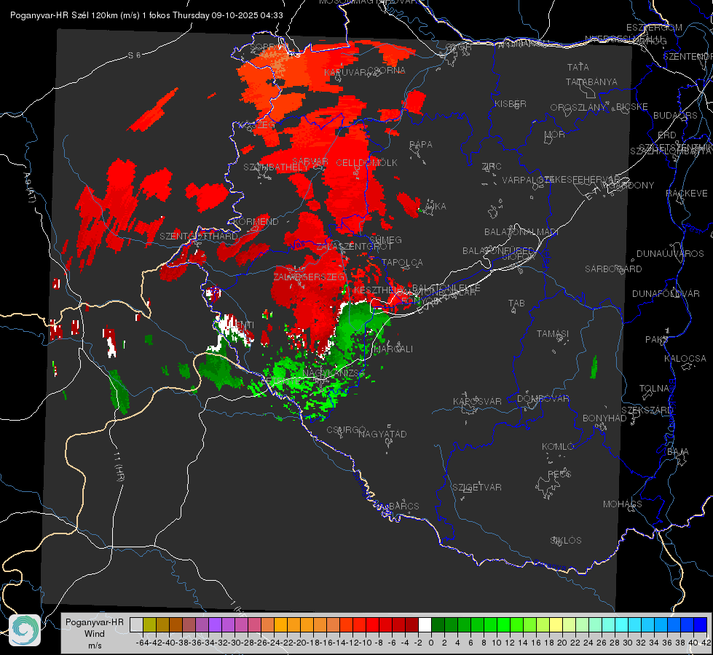
Task: Select the TAMASI label
Action: click(x=553, y=334)
